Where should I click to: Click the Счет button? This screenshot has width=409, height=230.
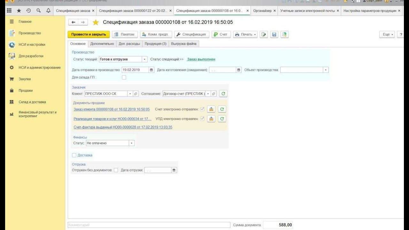pos(221,34)
